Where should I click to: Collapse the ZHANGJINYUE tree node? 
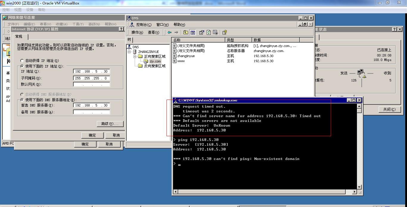pyautogui.click(x=129, y=52)
